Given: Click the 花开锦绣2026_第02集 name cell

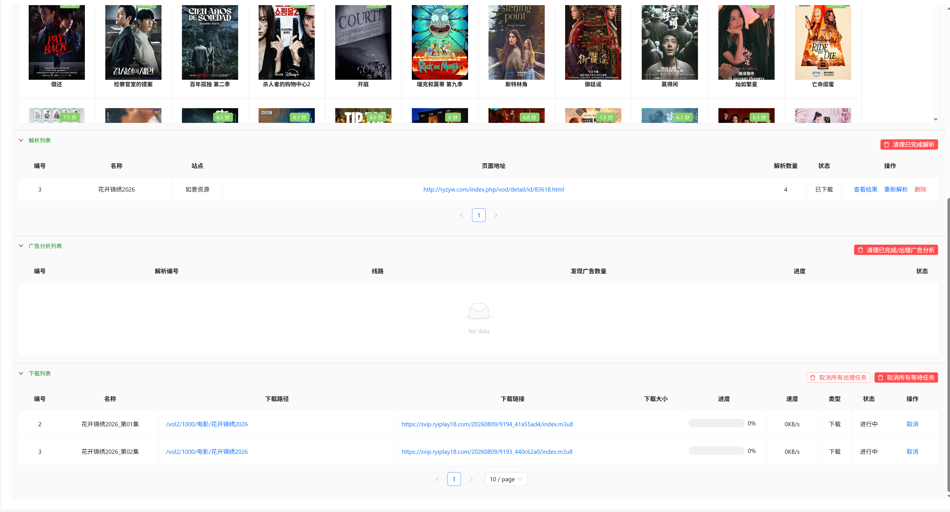Looking at the screenshot, I should (x=110, y=452).
